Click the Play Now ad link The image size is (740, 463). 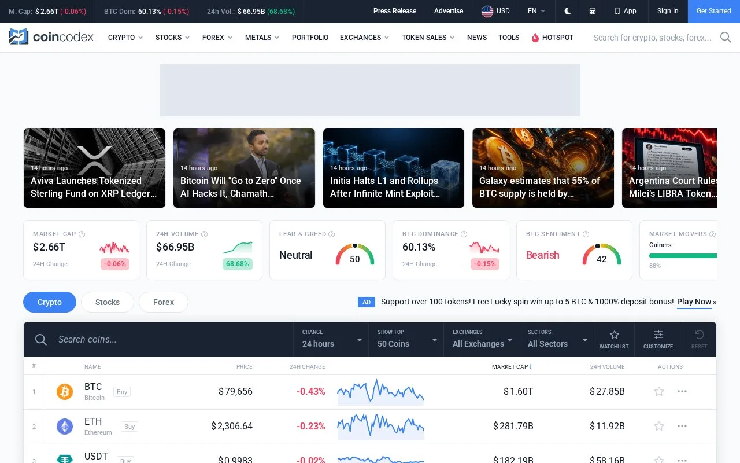694,302
